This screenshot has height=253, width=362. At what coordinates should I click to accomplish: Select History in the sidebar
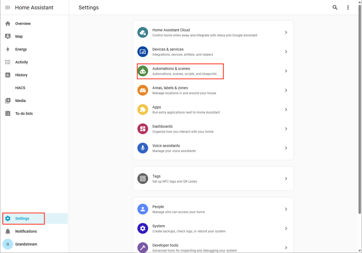click(21, 75)
